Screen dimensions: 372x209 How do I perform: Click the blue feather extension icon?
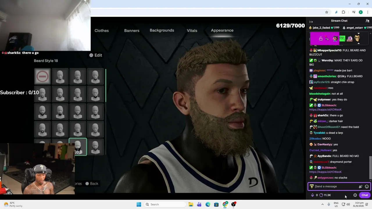[x=336, y=12]
